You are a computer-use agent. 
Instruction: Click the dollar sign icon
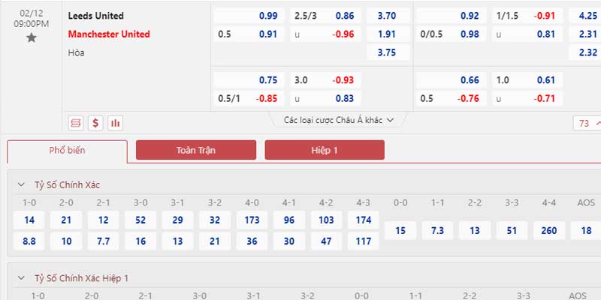point(95,123)
